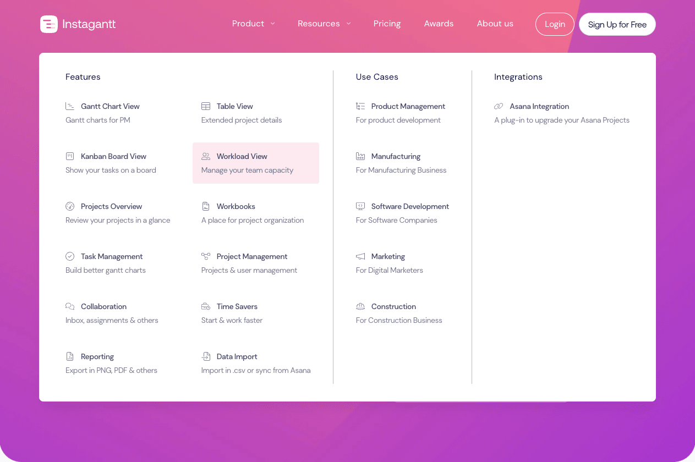The image size is (695, 462).
Task: Click the Manufacturing factory icon
Action: [360, 156]
